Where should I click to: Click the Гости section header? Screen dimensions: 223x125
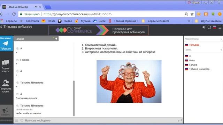pyautogui.click(x=188, y=50)
